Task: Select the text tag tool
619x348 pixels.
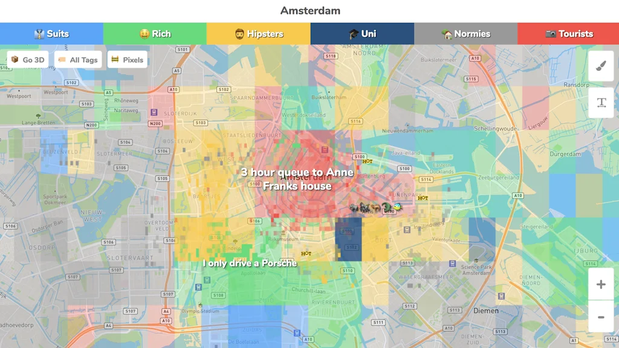Action: click(601, 103)
